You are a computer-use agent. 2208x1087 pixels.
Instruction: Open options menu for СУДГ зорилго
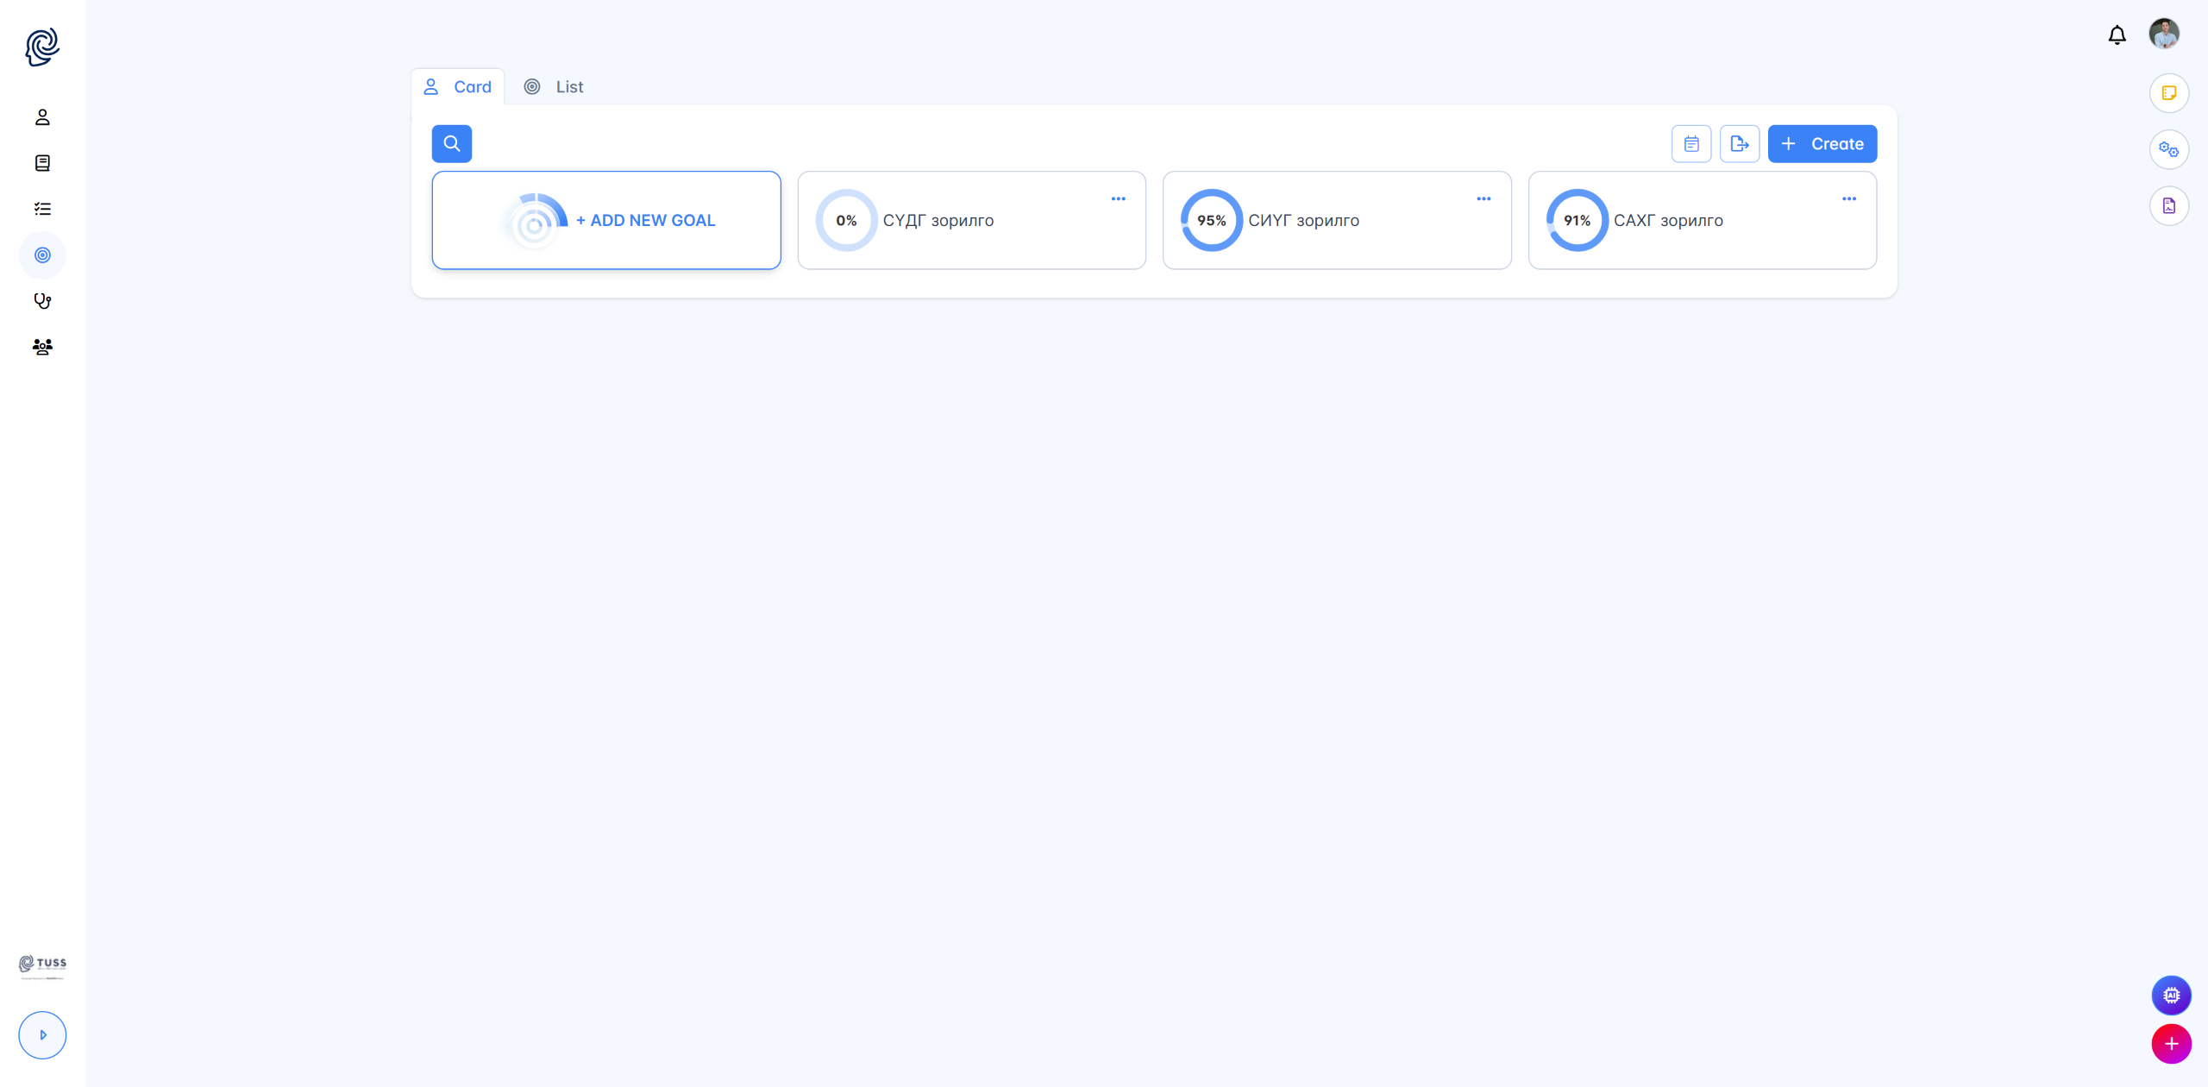(x=1118, y=199)
